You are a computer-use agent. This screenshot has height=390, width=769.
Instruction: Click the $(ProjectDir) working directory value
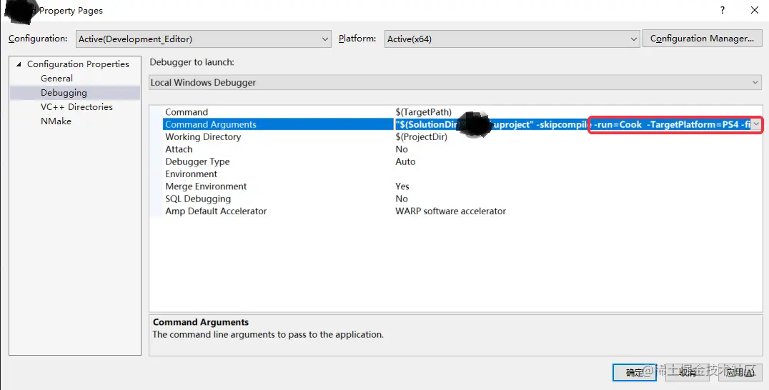[421, 136]
